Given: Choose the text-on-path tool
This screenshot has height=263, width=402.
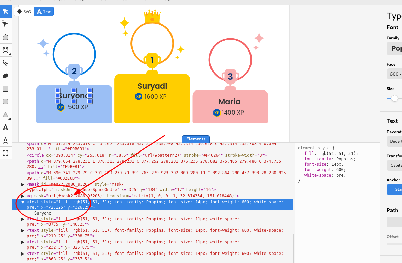Looking at the screenshot, I should coord(6,140).
